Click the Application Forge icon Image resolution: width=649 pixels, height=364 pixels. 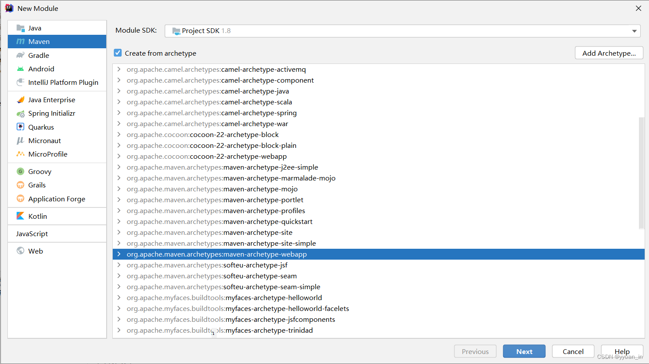pyautogui.click(x=20, y=199)
